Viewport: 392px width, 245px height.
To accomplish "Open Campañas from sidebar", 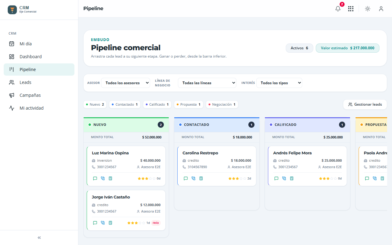I will [39, 95].
